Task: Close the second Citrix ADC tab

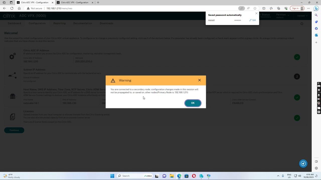Action: (92, 2)
